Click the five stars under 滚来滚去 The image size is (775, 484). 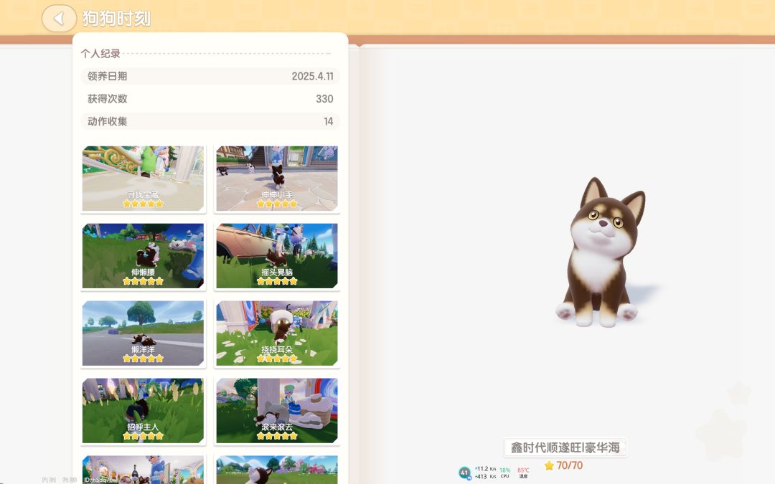277,436
